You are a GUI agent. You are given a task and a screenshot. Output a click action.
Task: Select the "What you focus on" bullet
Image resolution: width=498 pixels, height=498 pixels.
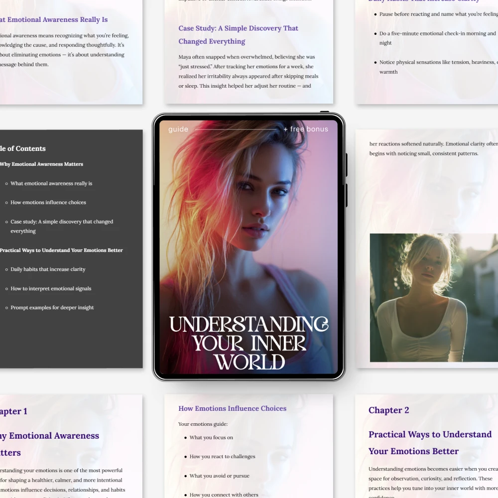click(x=211, y=437)
